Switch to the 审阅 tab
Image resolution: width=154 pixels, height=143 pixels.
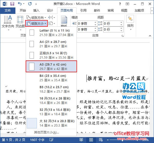click(x=111, y=11)
